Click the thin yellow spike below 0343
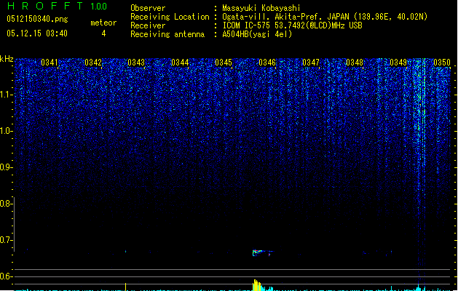 125,287
